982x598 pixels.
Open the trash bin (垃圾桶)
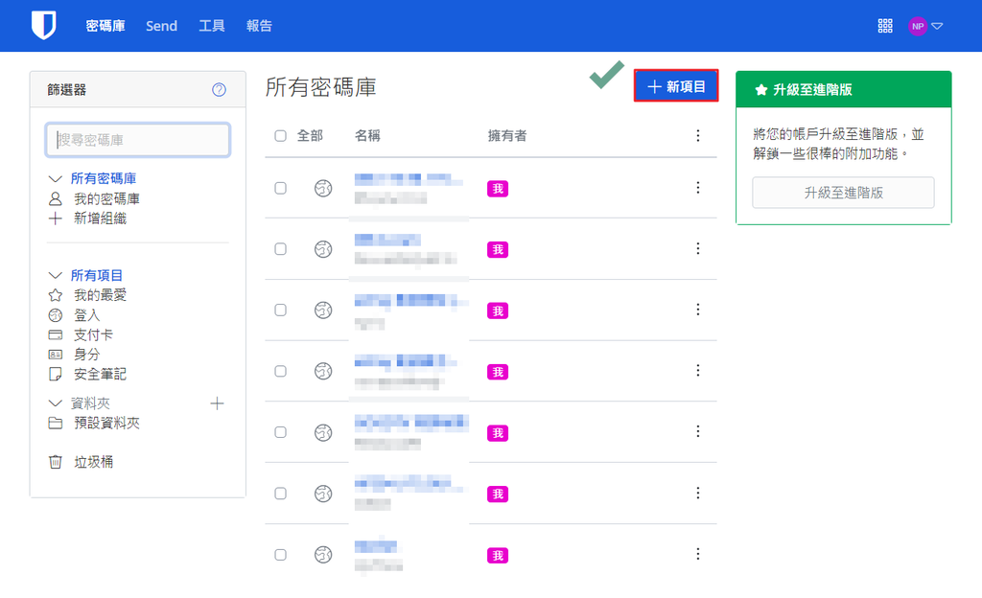(x=93, y=462)
